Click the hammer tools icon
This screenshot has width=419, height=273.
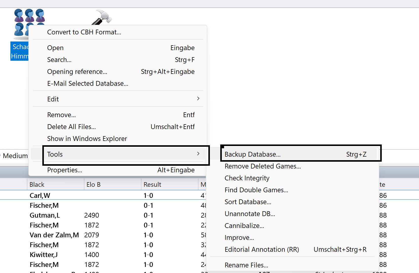pos(101,17)
